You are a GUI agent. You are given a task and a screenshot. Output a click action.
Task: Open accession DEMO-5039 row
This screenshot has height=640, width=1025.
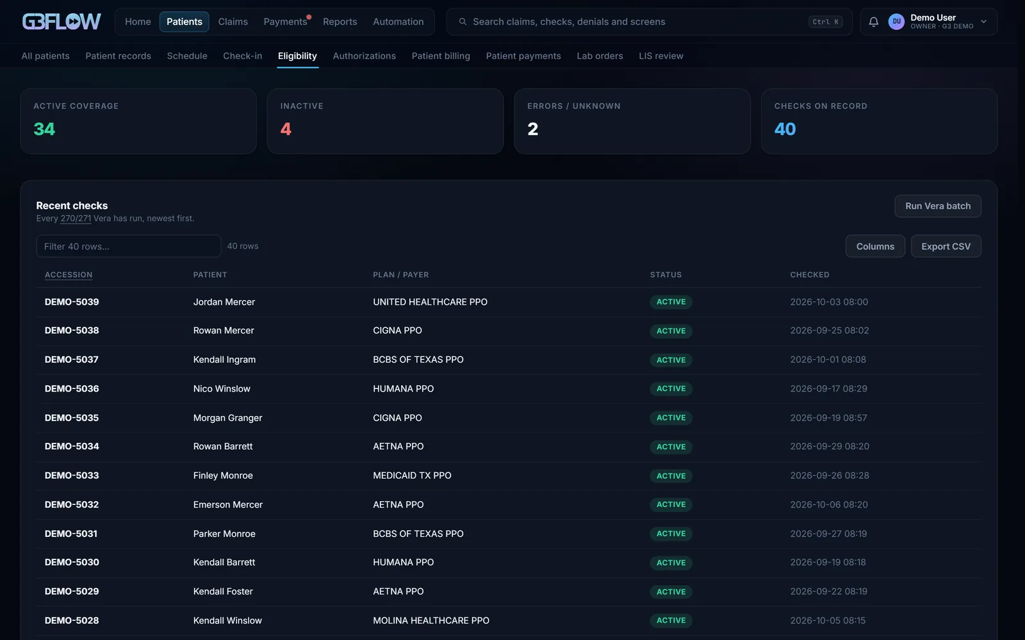point(509,302)
